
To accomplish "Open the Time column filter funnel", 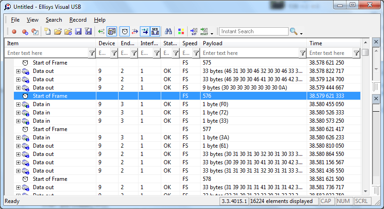I will click(x=356, y=53).
